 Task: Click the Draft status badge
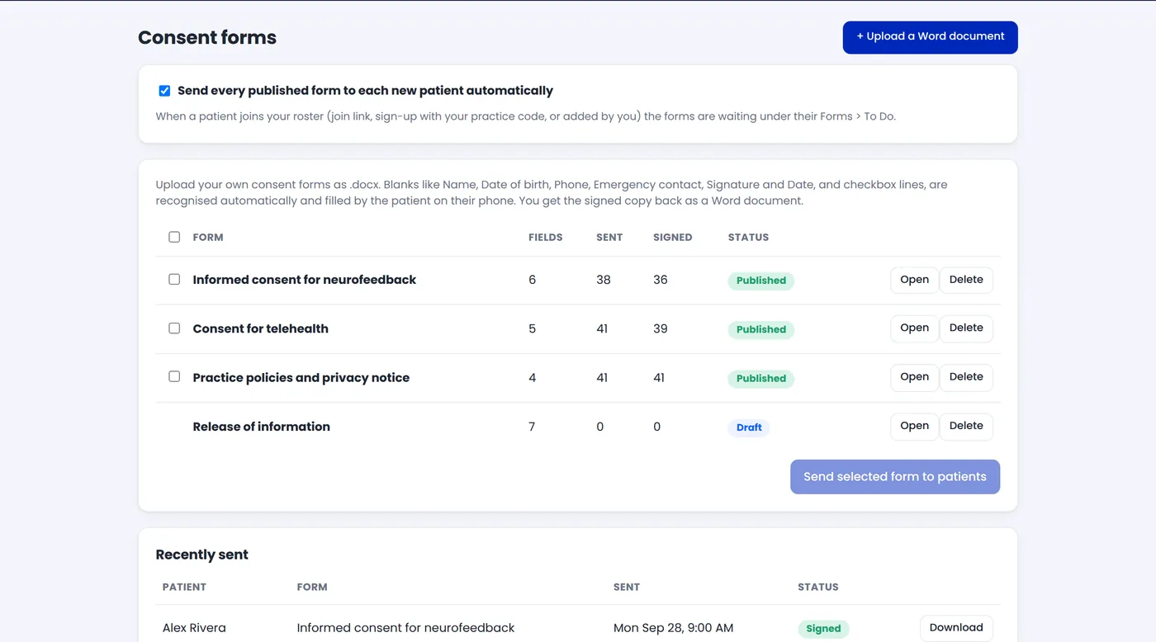click(x=749, y=427)
